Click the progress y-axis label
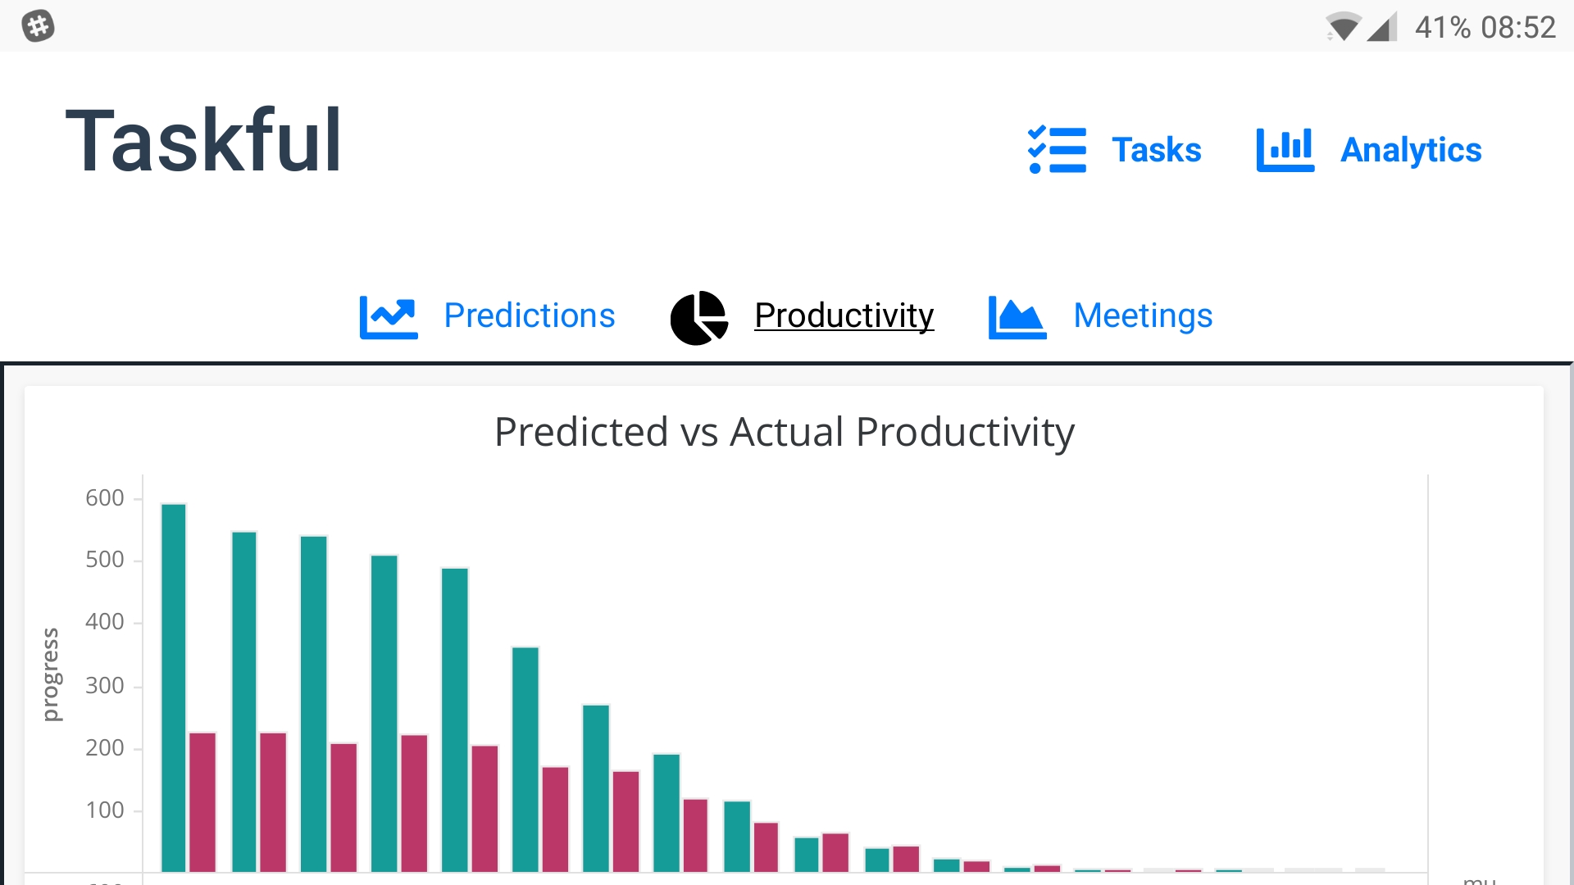The height and width of the screenshot is (885, 1574). (x=51, y=674)
